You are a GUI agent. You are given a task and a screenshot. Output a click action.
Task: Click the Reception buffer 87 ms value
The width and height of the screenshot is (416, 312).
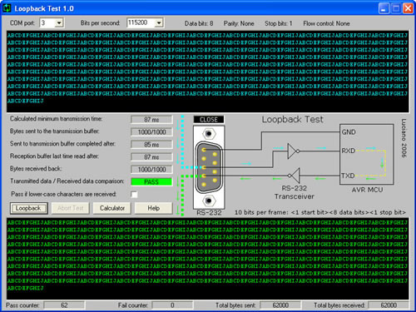coord(151,157)
